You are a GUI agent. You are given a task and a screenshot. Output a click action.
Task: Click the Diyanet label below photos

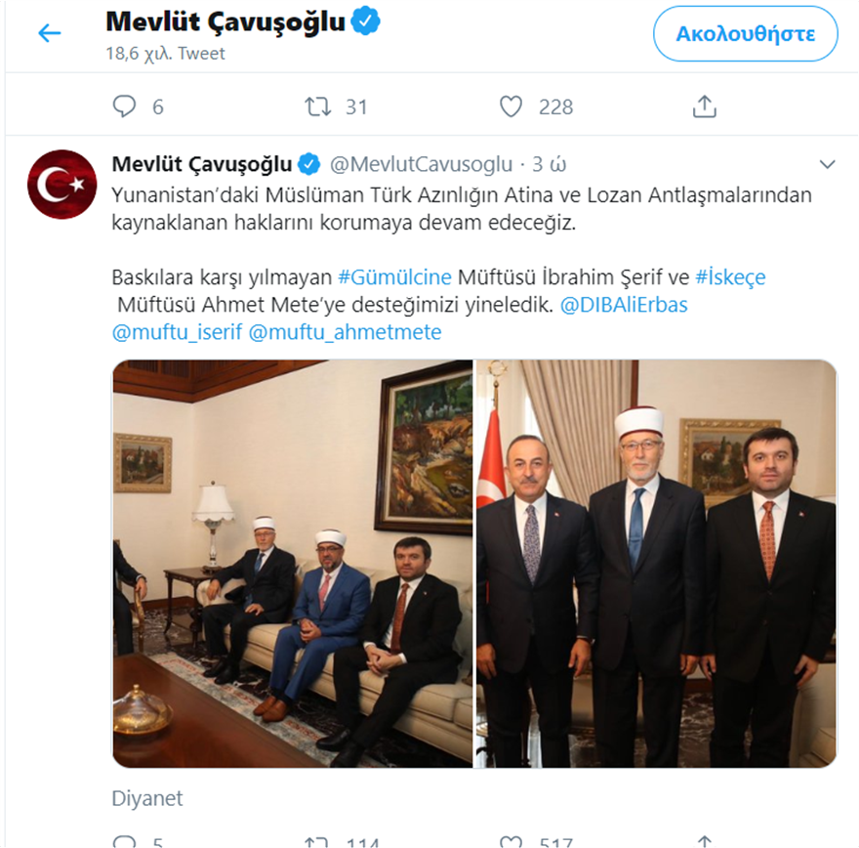pos(147,799)
